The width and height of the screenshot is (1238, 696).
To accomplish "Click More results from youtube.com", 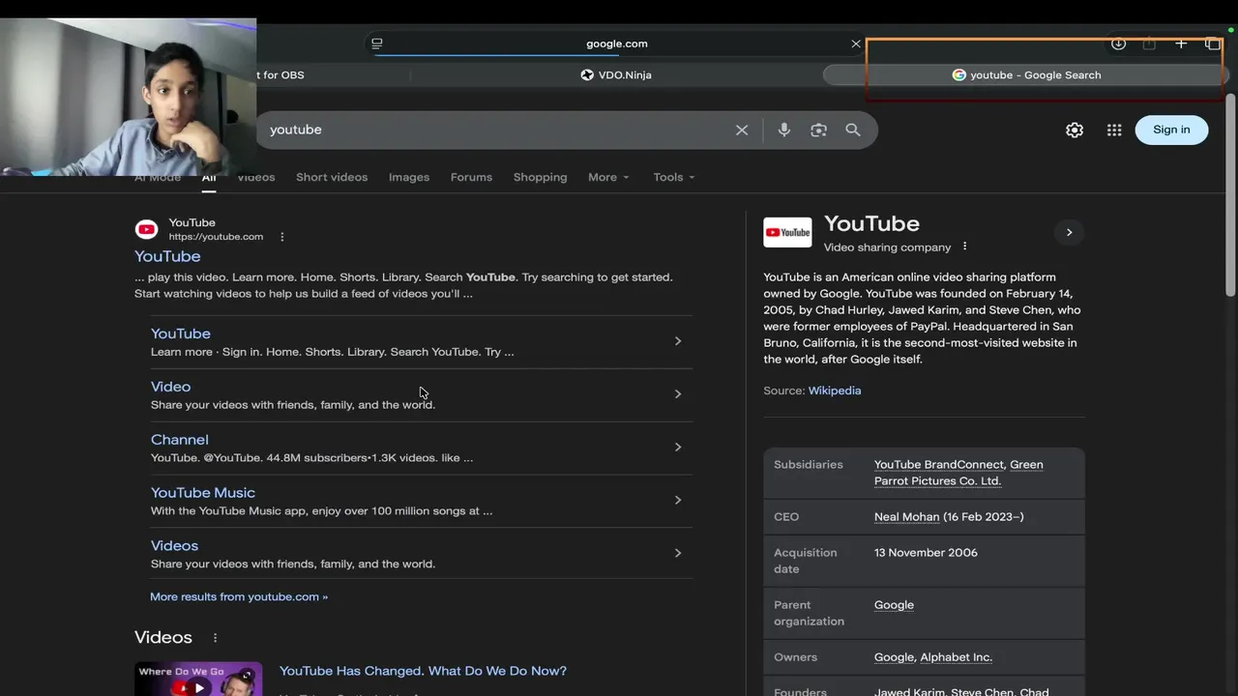I will coord(239,596).
